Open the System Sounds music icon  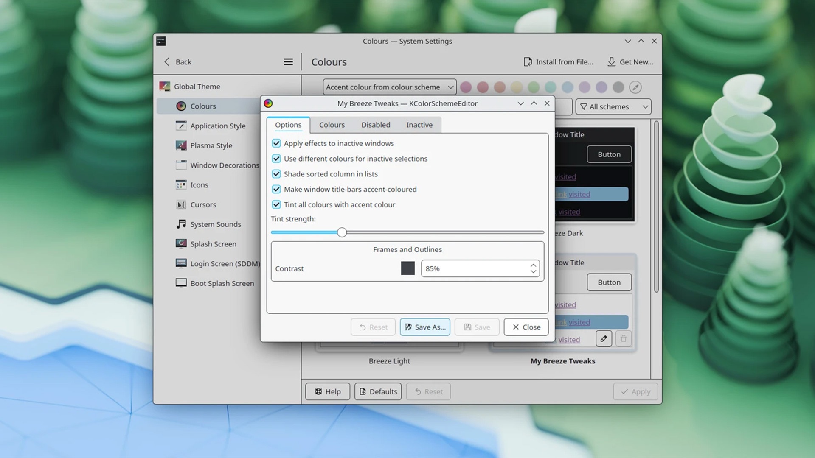point(181,224)
